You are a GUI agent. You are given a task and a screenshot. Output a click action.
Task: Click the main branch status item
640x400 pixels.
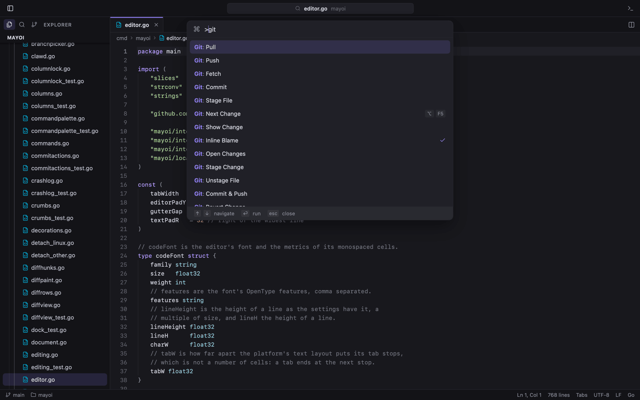pyautogui.click(x=15, y=395)
